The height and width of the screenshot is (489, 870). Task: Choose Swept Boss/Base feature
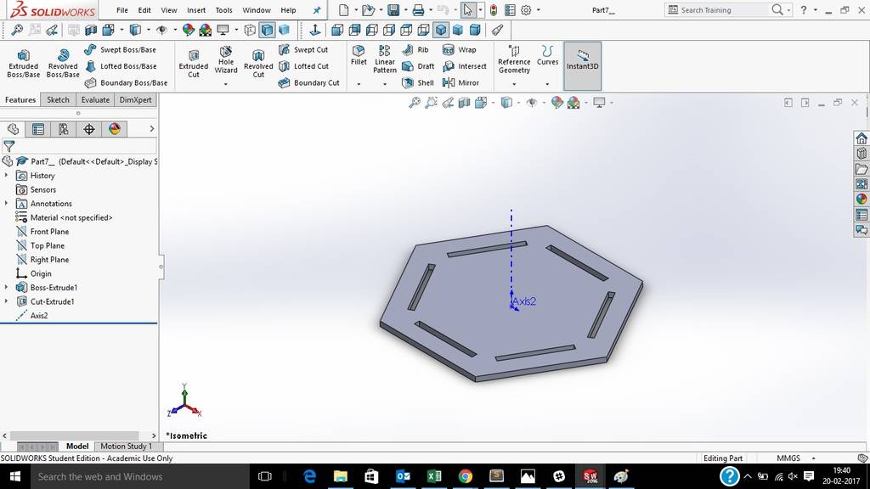pyautogui.click(x=121, y=49)
